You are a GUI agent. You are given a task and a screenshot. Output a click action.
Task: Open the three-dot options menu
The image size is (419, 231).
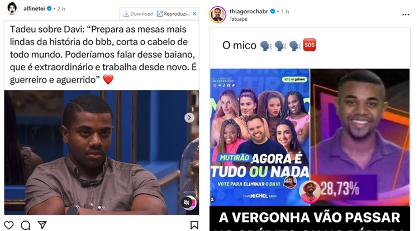(406, 15)
